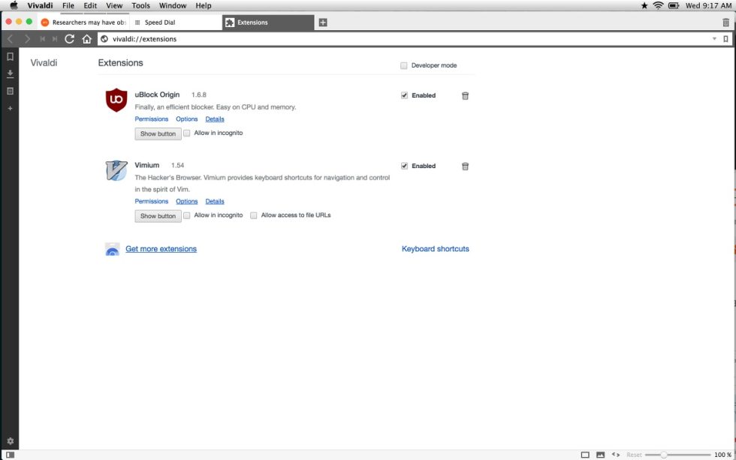Screen dimensions: 736x460
Task: Enable Developer mode checkbox
Action: tap(404, 65)
